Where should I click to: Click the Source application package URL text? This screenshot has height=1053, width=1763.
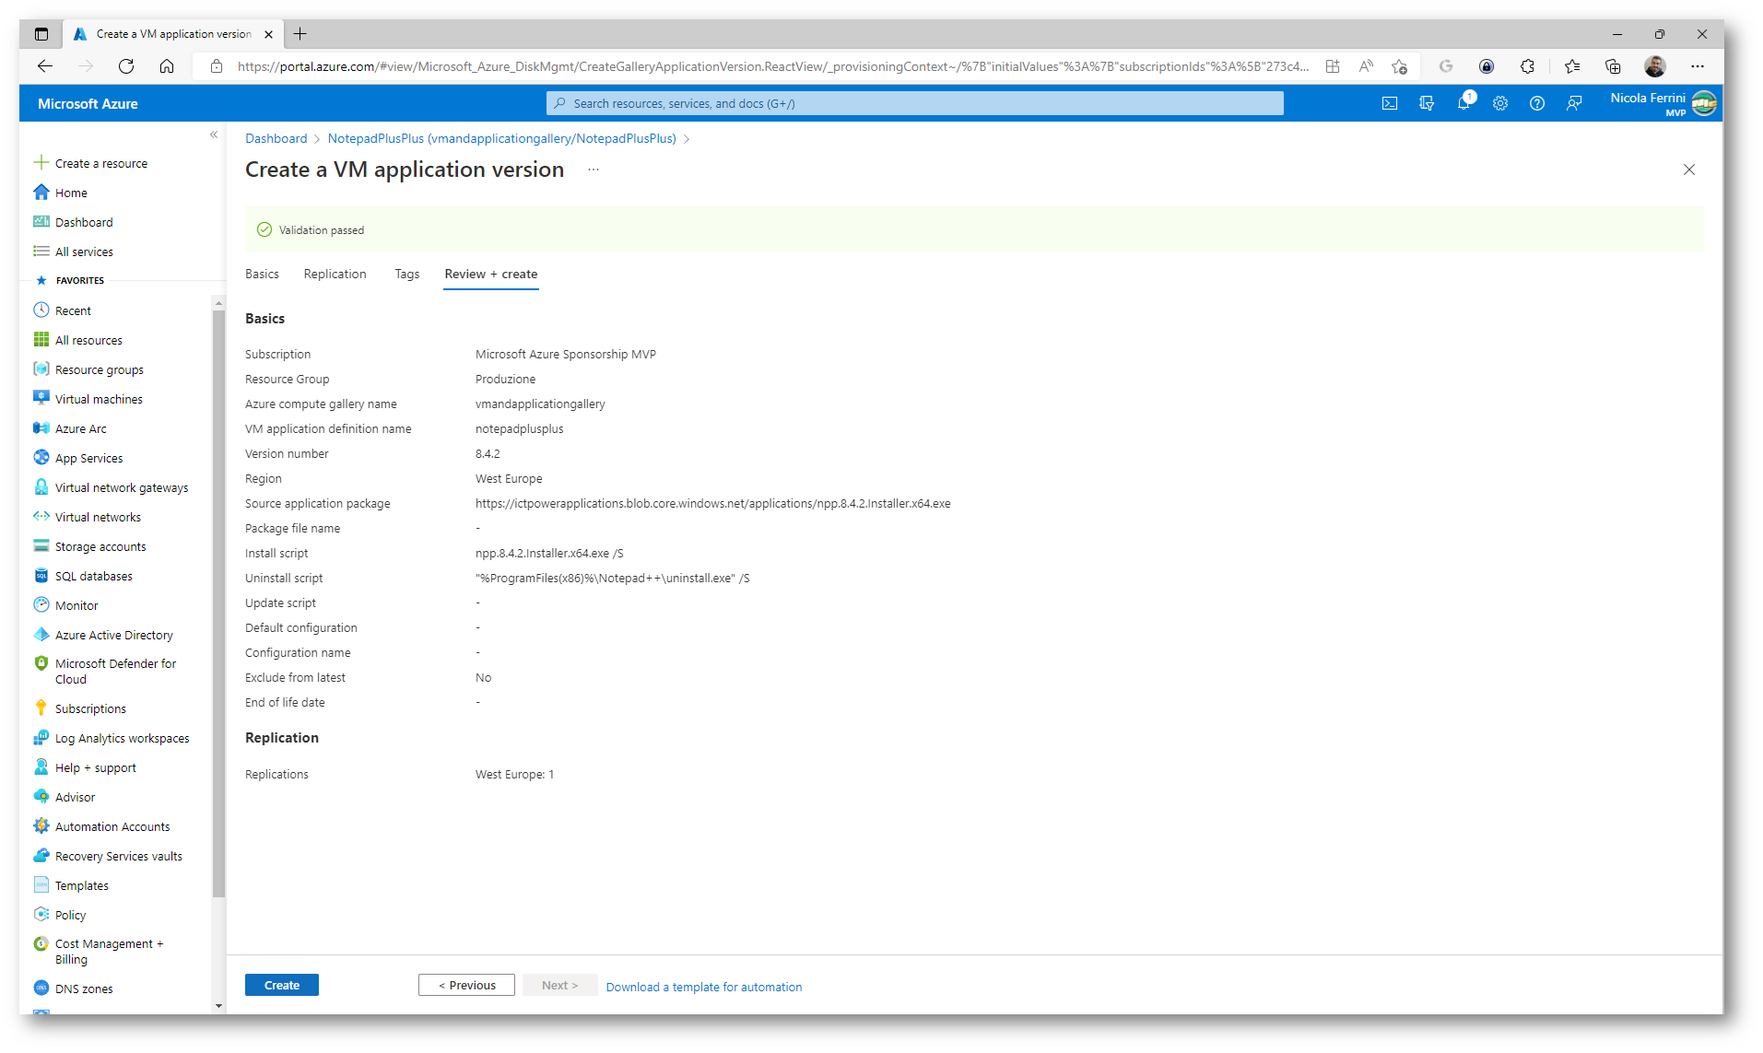tap(712, 503)
